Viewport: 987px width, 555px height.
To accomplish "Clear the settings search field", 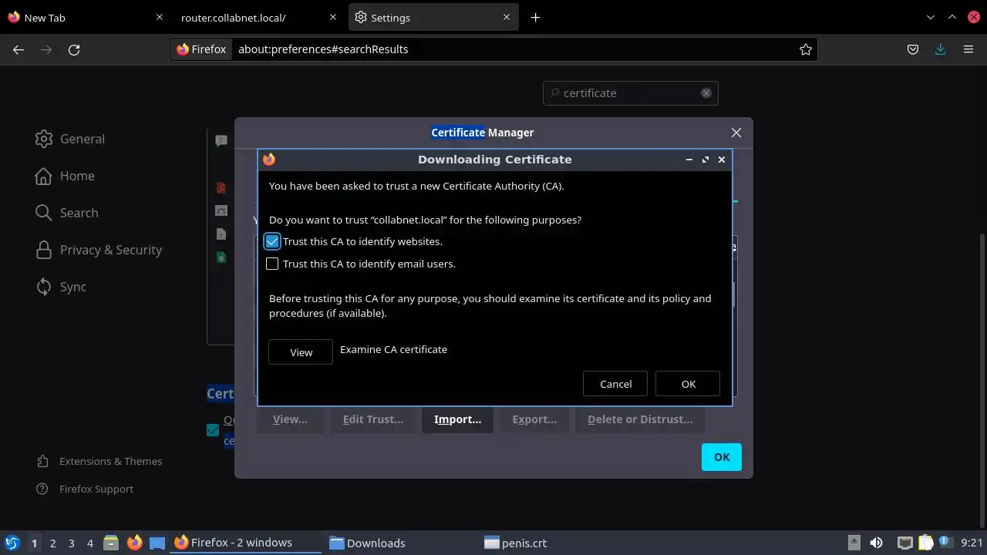I will click(706, 93).
